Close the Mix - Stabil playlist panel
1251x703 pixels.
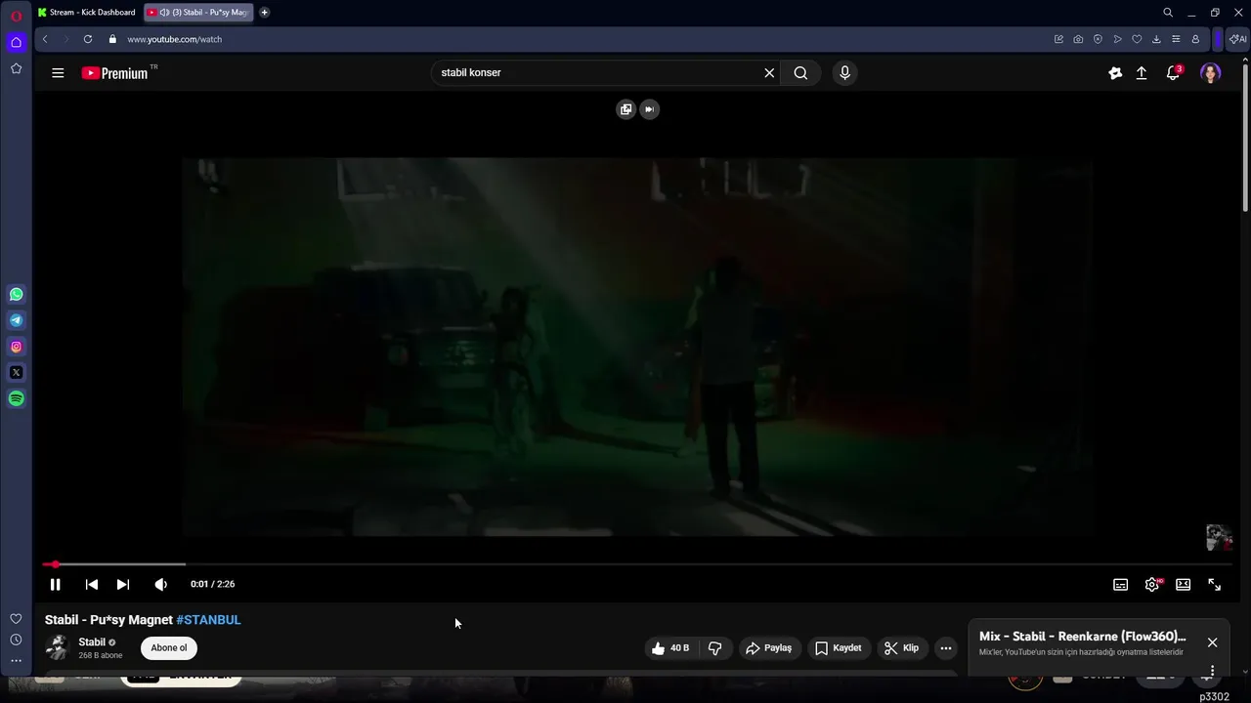[x=1212, y=642]
